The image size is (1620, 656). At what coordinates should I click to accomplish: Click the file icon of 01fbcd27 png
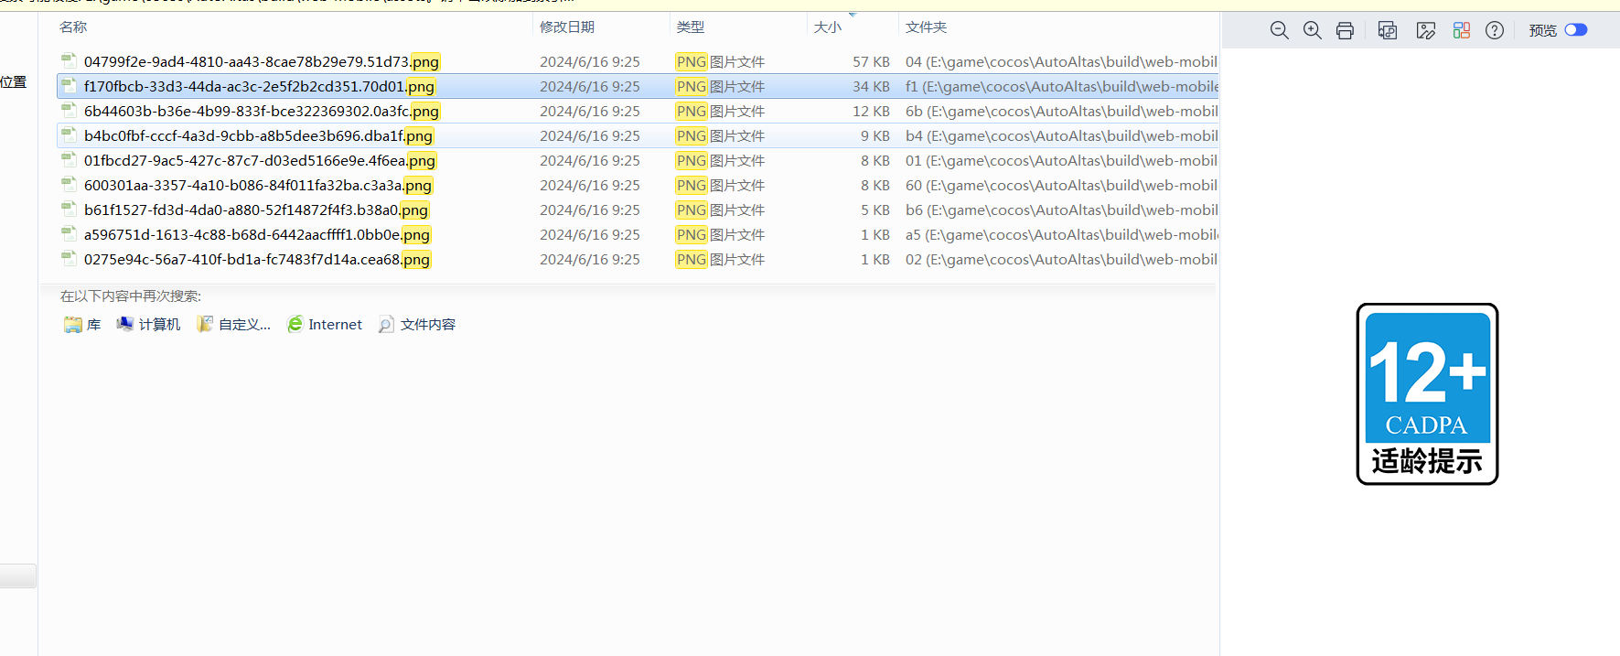[x=69, y=159]
